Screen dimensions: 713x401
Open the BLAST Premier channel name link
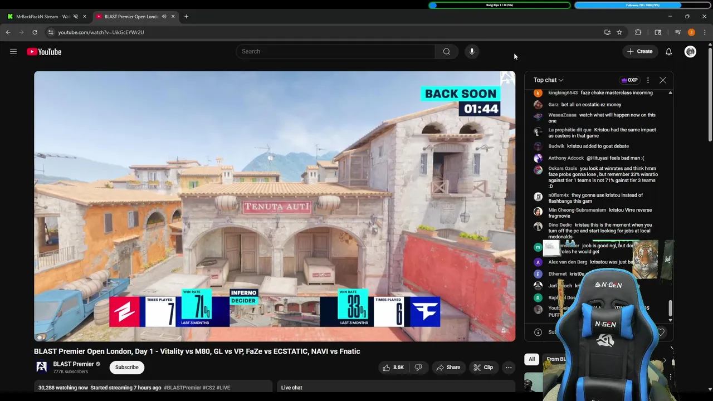(x=73, y=364)
